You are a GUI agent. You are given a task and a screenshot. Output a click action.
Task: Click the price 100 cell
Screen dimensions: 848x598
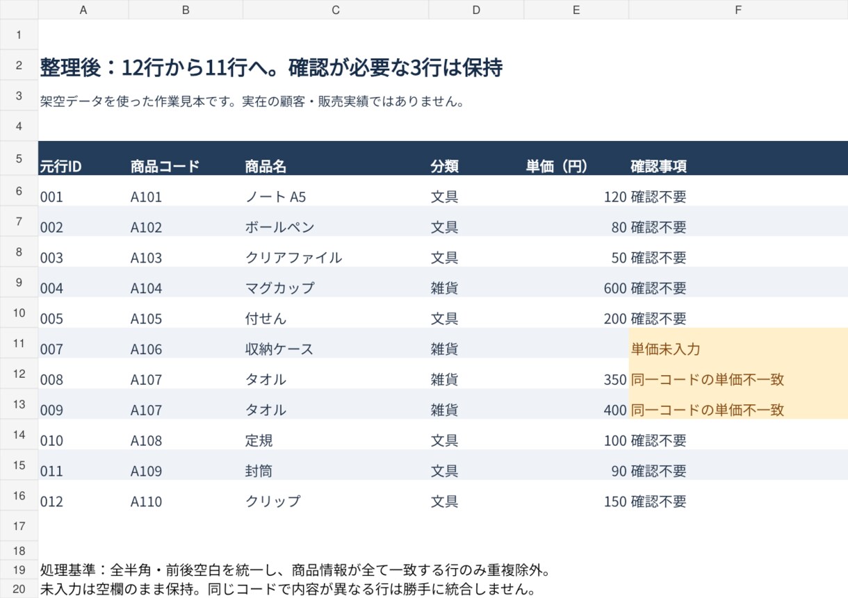576,435
